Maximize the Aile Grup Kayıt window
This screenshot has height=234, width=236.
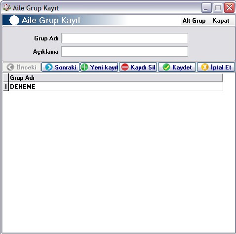pos(218,8)
